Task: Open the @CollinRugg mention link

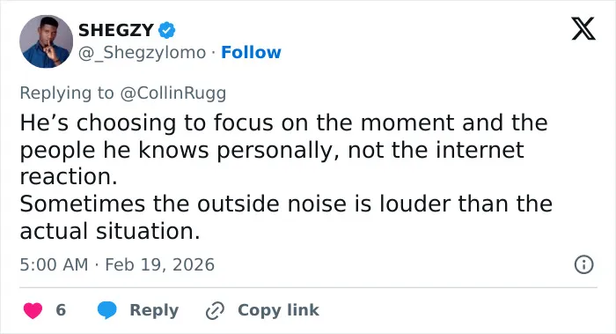Action: 172,93
